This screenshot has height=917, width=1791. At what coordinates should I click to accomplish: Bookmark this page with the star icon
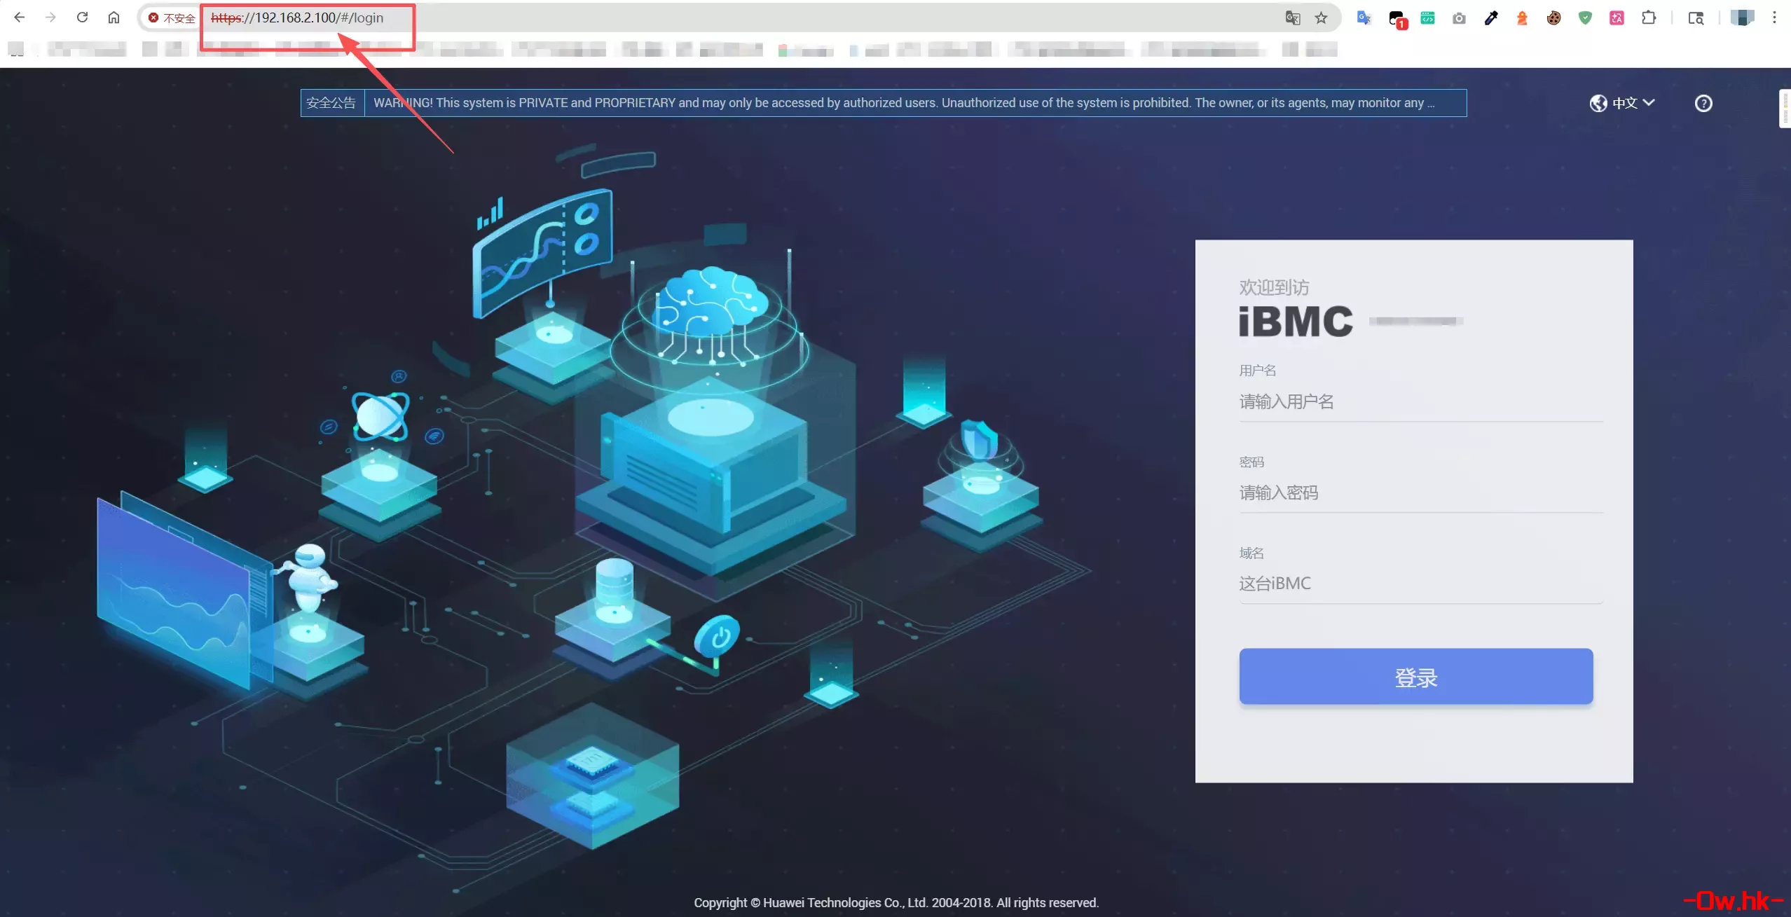(1321, 18)
